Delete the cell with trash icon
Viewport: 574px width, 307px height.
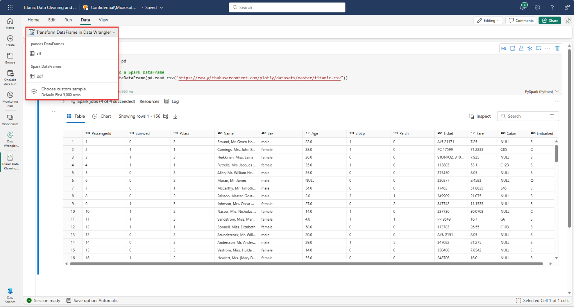point(557,48)
